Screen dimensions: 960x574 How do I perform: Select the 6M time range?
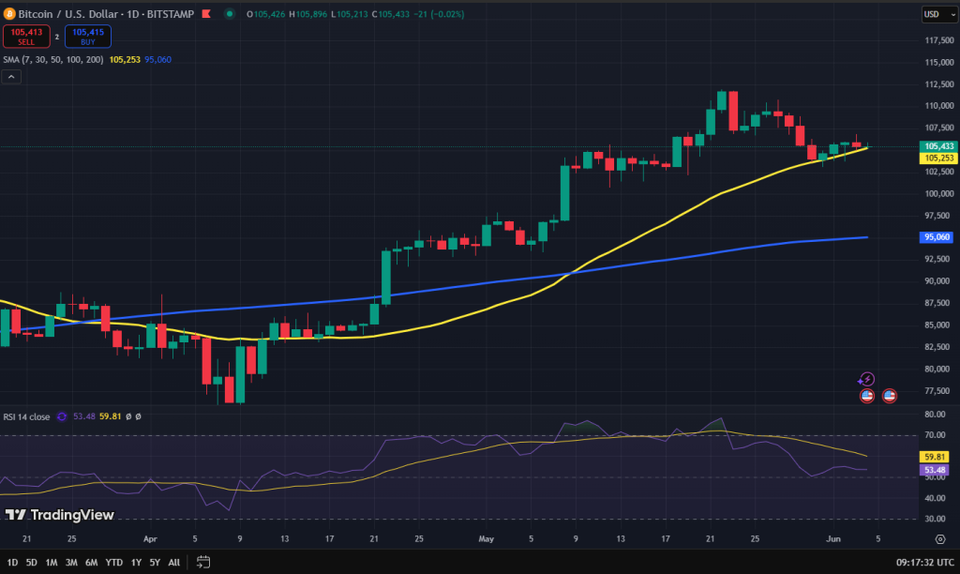click(91, 562)
